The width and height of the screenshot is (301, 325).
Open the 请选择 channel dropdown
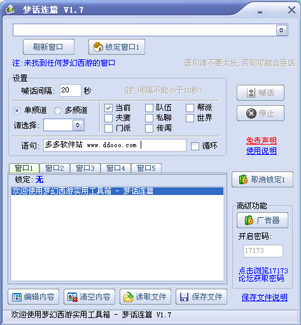(x=78, y=126)
